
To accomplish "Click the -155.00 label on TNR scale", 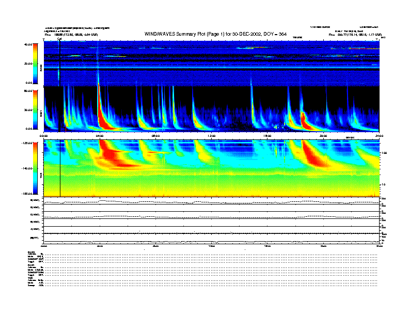I will coord(27,194).
